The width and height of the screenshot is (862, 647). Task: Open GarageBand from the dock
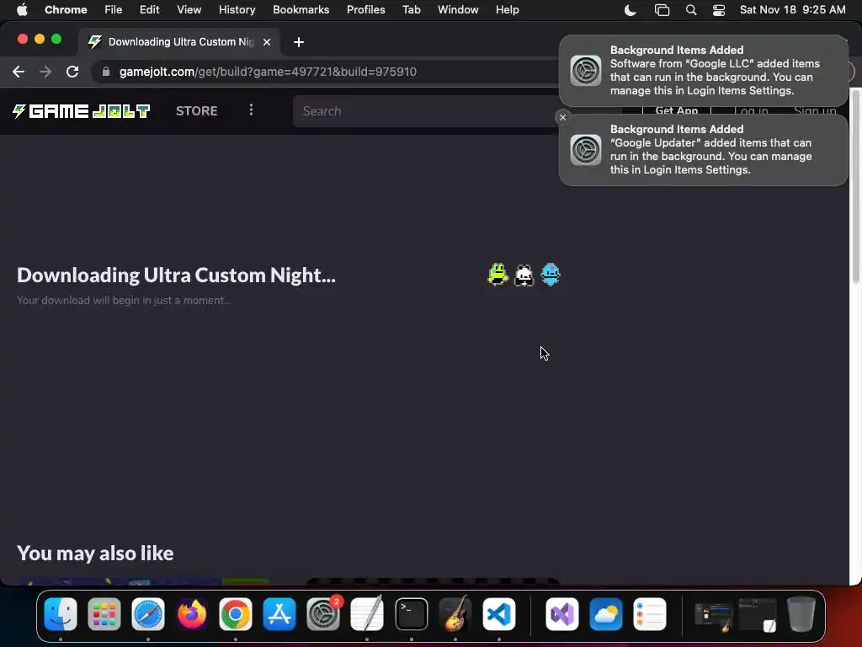pyautogui.click(x=455, y=614)
